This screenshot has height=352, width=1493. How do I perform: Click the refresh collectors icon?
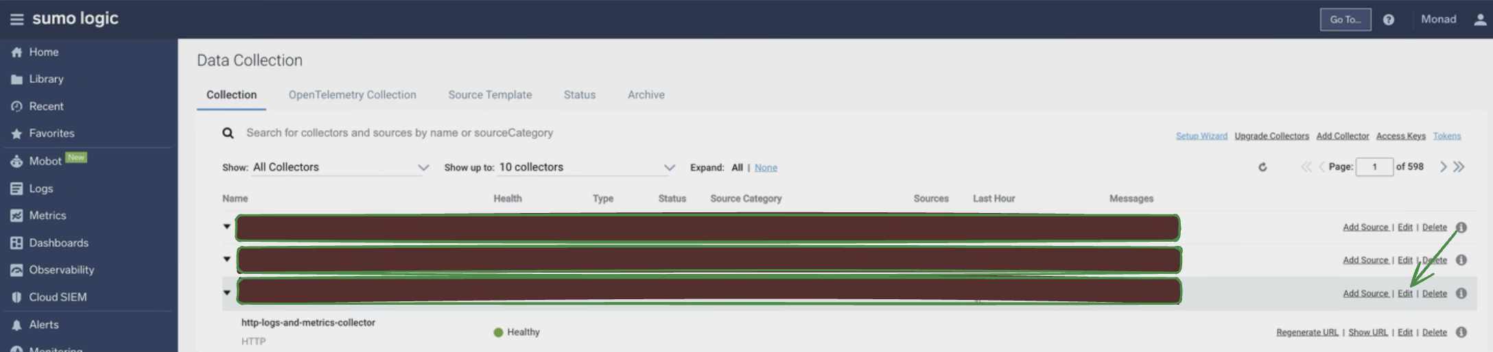[x=1262, y=167]
